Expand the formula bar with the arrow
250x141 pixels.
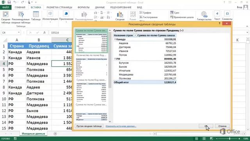[x=247, y=33]
